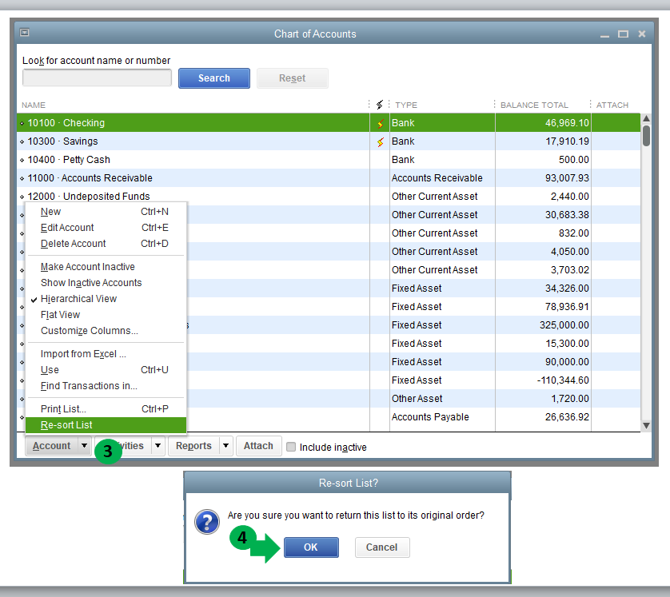Select the 12000 · Undeposited Funds row
This screenshot has width=670, height=597.
328,197
